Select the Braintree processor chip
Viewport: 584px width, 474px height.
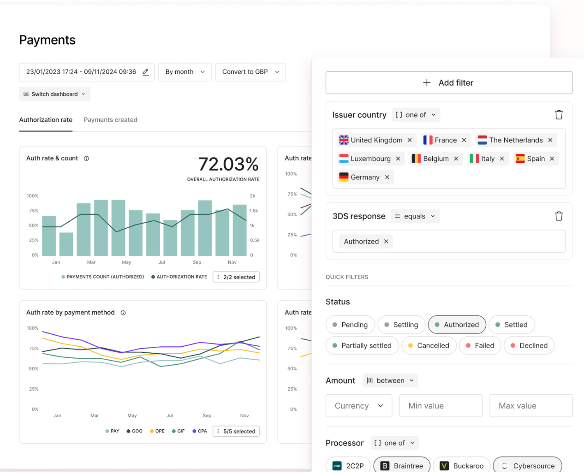coord(402,466)
